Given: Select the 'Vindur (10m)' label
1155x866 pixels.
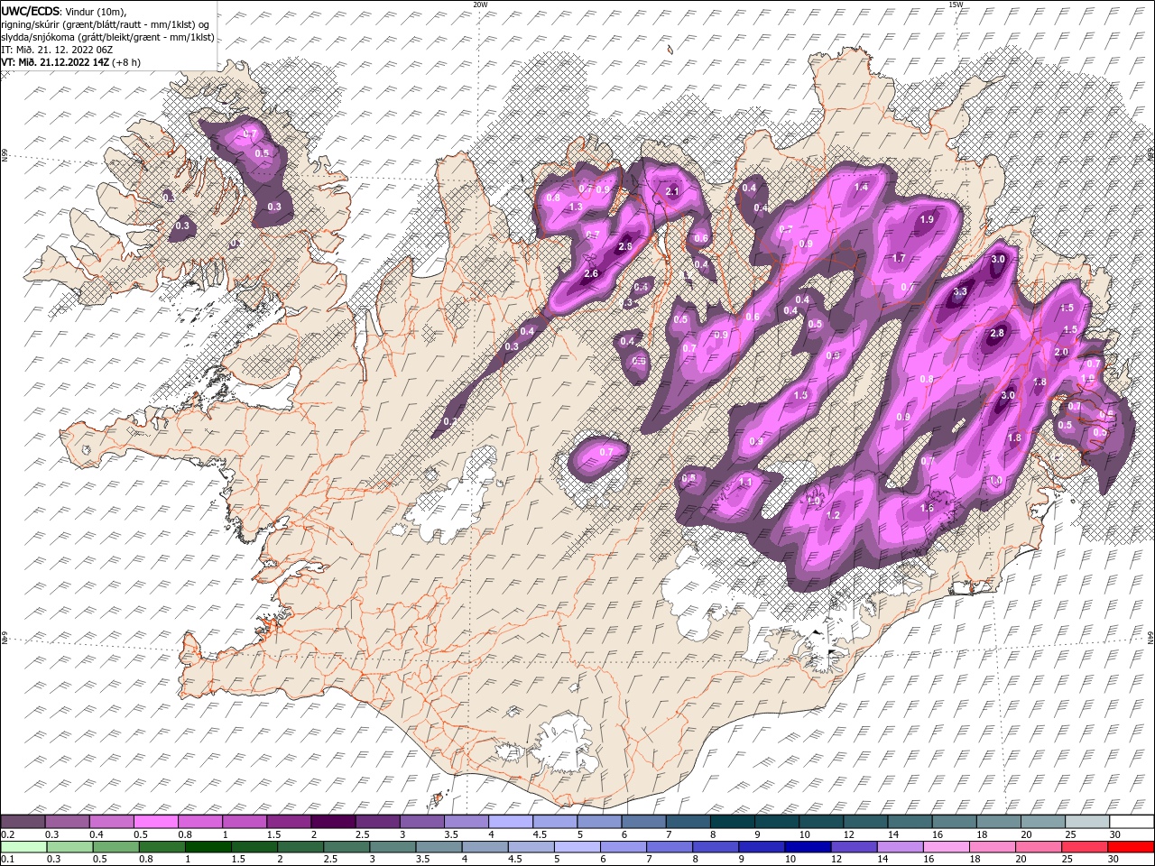Looking at the screenshot, I should (x=97, y=11).
